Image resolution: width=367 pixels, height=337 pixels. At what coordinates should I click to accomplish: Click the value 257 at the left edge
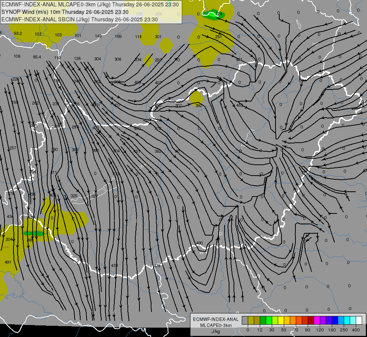(x=13, y=148)
